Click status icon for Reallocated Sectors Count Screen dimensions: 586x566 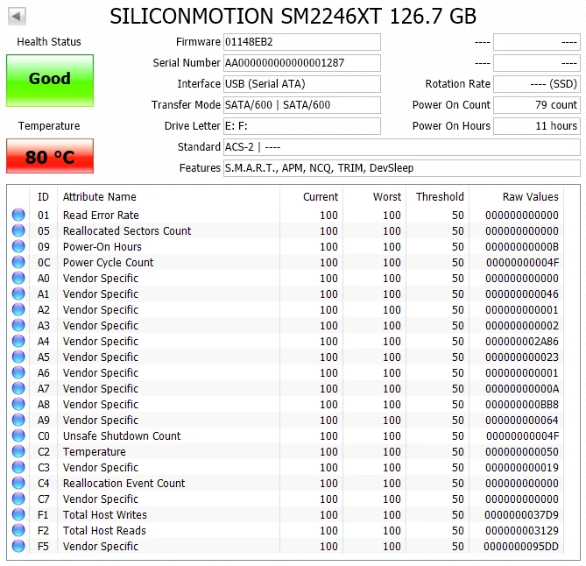18,230
